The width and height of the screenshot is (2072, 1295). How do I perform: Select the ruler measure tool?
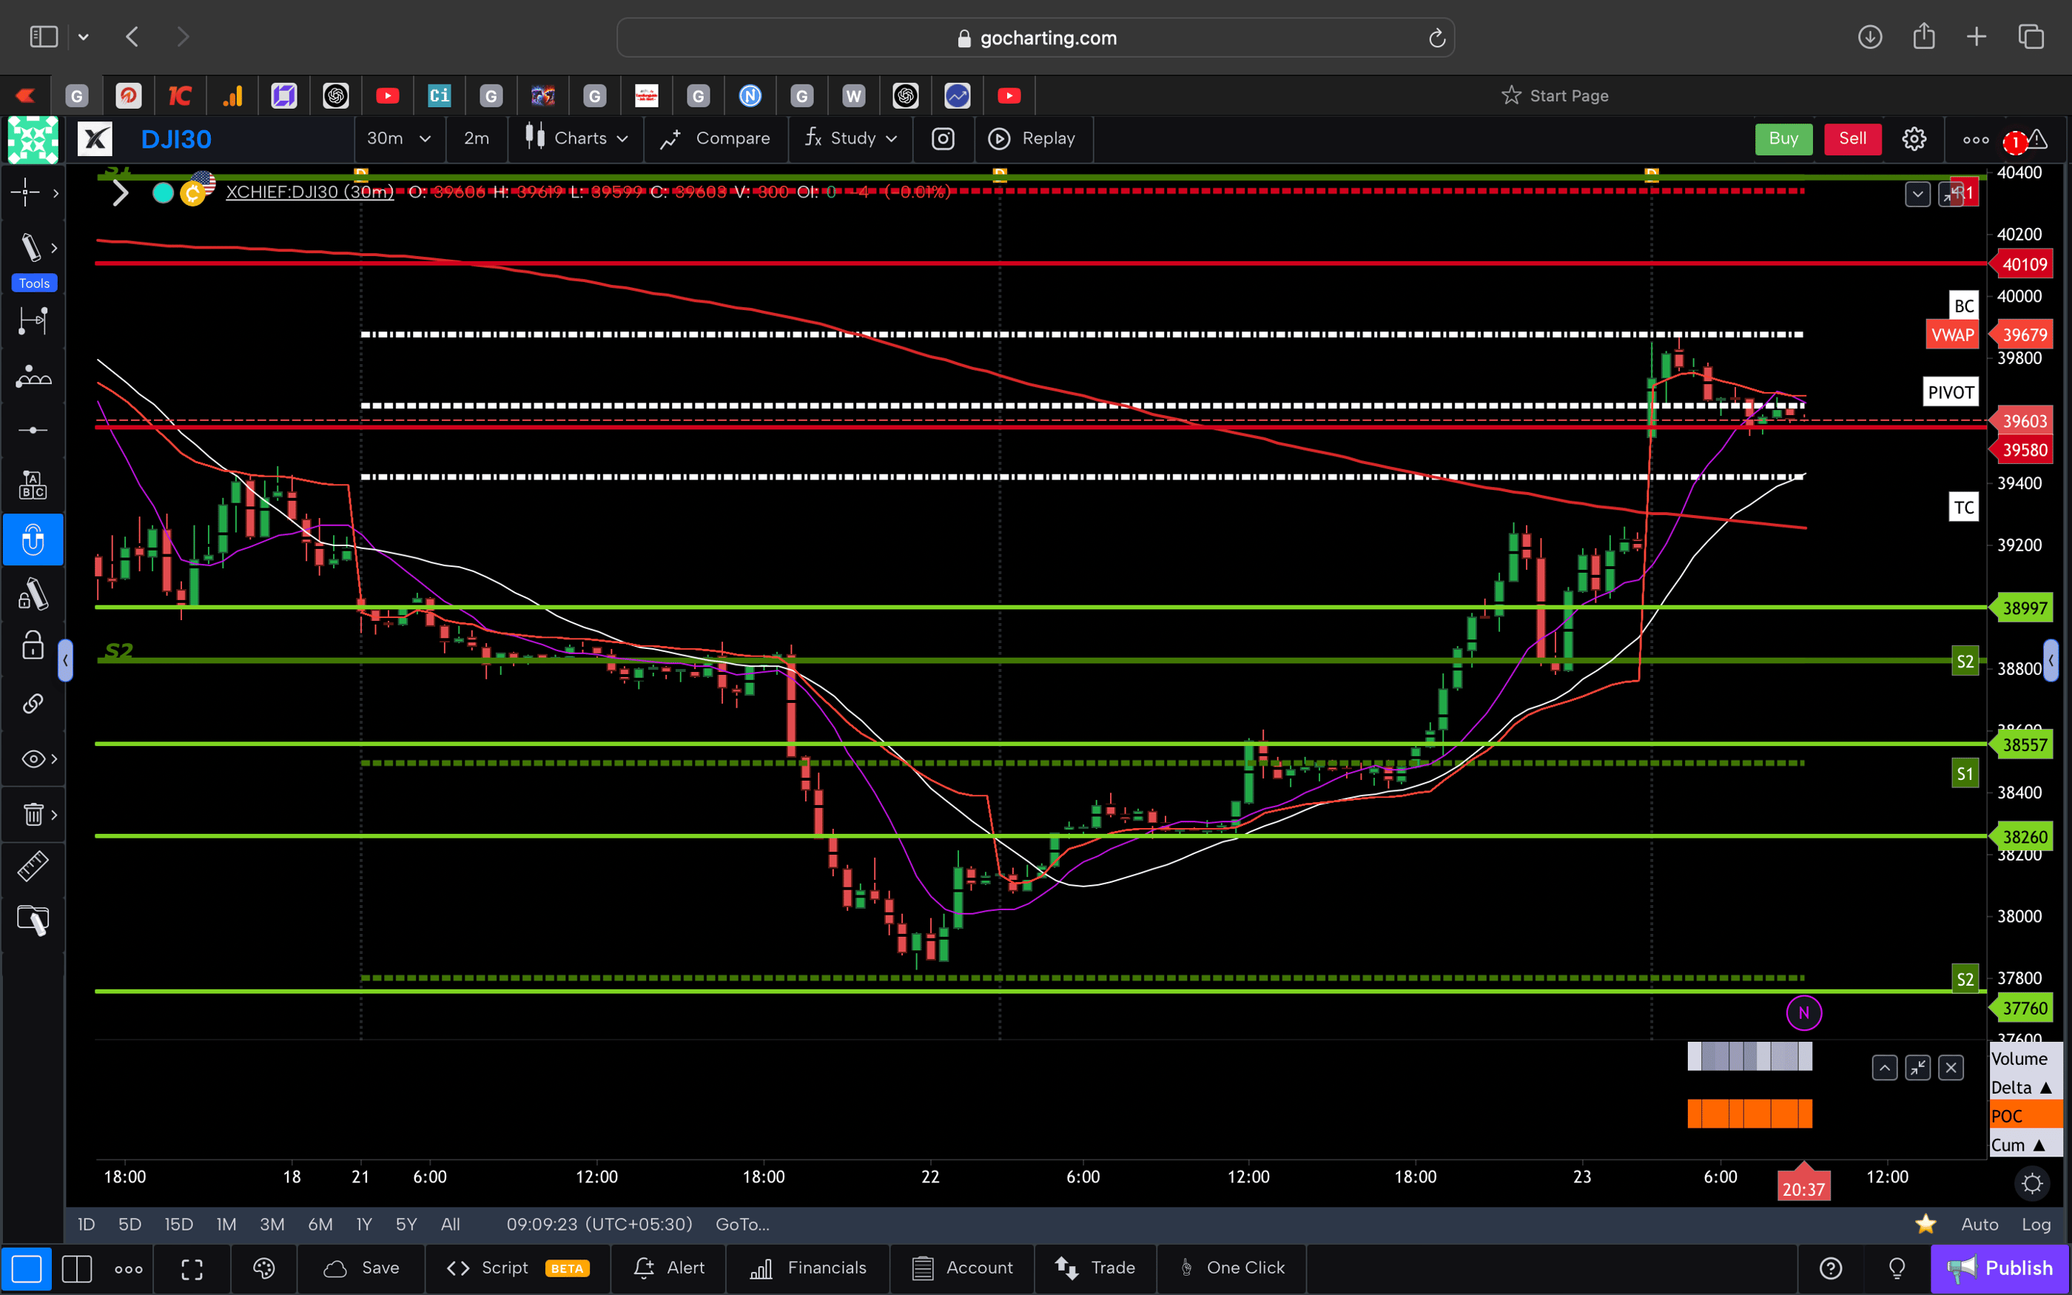[x=33, y=866]
